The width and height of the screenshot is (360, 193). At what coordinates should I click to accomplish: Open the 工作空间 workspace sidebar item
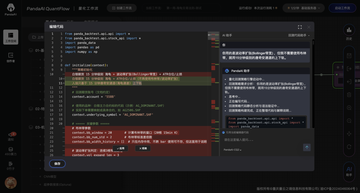[11, 37]
